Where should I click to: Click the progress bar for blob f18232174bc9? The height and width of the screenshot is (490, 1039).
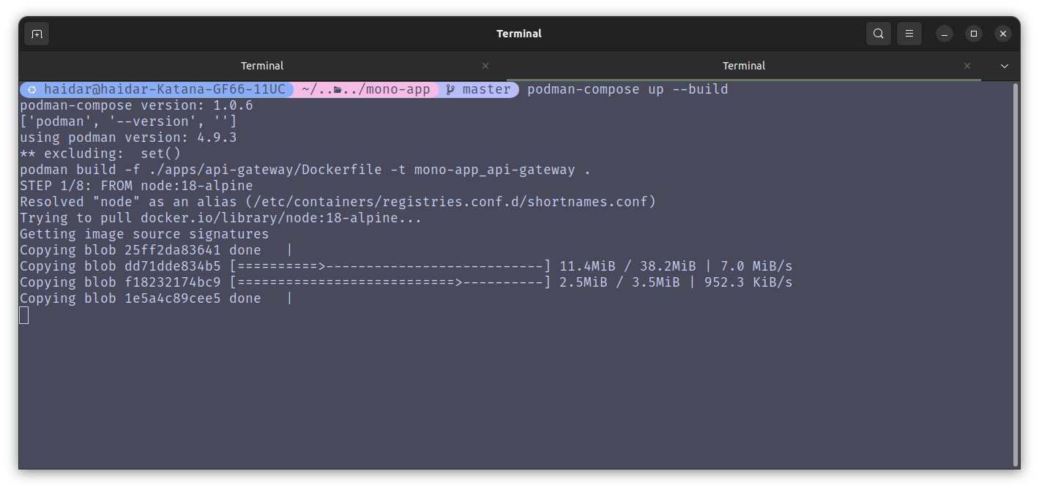coord(390,282)
